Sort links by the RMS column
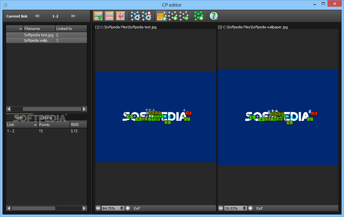The height and width of the screenshot is (217, 344). (x=79, y=124)
